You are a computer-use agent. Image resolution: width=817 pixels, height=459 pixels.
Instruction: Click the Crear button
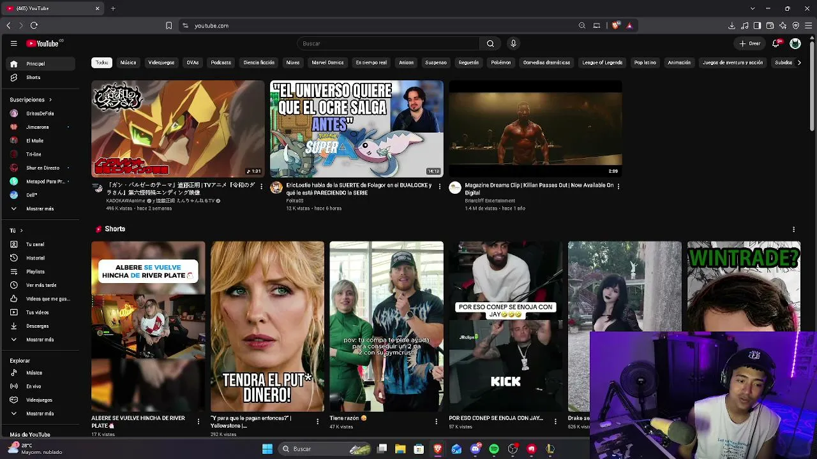point(750,43)
